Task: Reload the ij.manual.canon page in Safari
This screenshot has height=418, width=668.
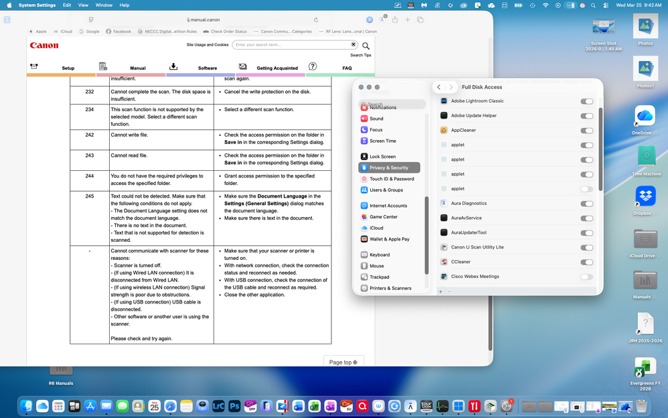Action: [x=316, y=19]
